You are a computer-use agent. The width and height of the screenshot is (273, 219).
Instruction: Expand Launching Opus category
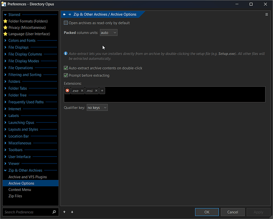point(5,122)
